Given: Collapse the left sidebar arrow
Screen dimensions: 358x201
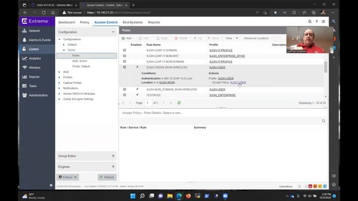Looking at the screenshot, I should click(51, 185).
